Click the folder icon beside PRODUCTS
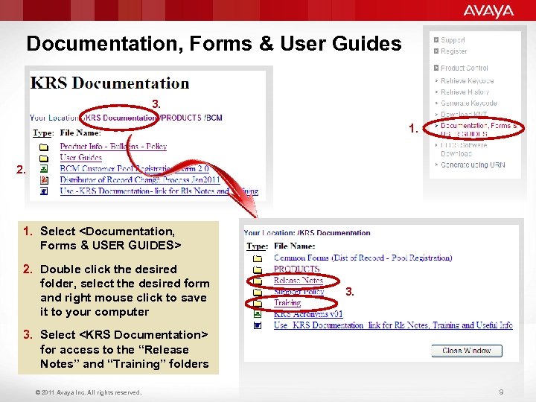 pyautogui.click(x=258, y=269)
